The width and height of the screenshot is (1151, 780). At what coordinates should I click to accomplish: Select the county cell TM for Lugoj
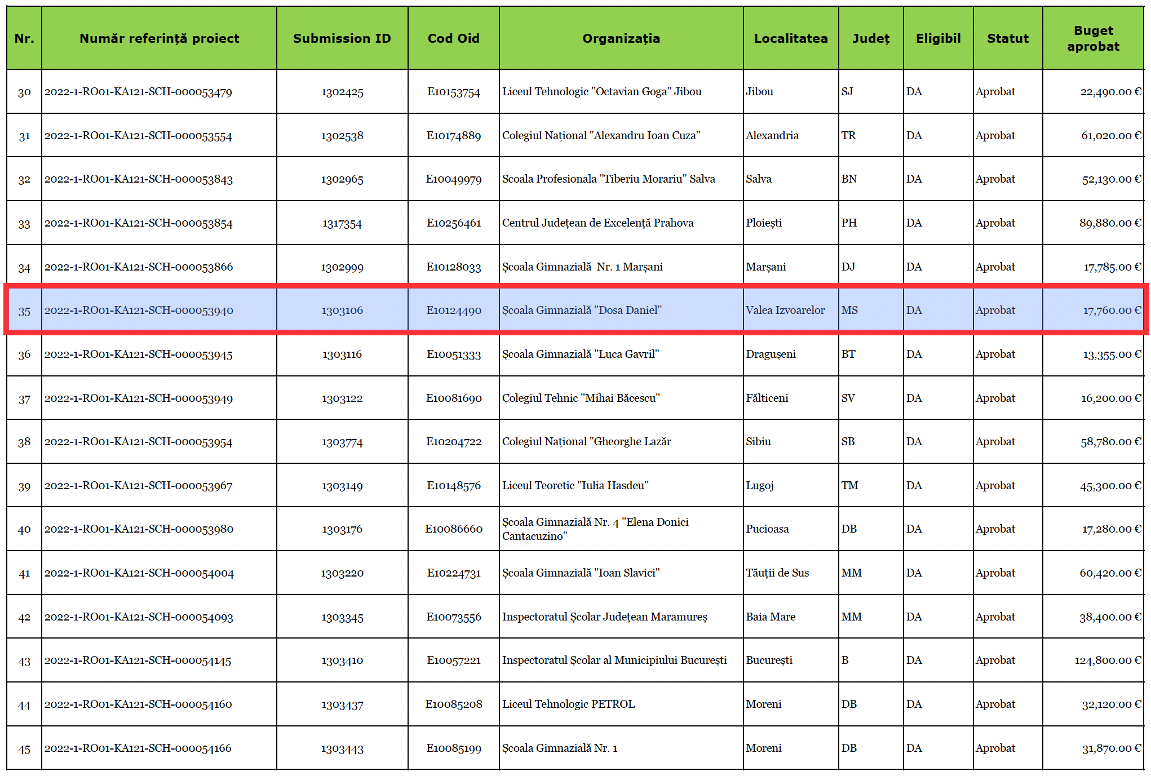[x=849, y=485]
